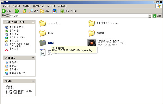
Task: Open the 도움말(H) menu
Action: point(62,6)
